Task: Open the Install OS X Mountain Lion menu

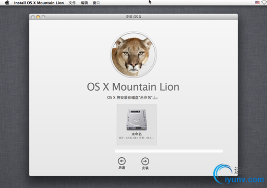Action: tap(39, 3)
